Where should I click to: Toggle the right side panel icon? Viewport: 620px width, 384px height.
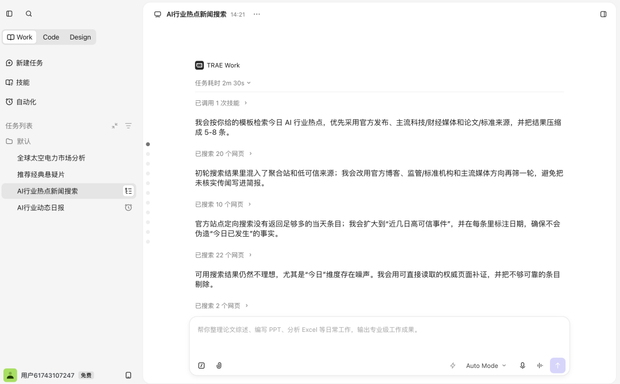coord(603,14)
